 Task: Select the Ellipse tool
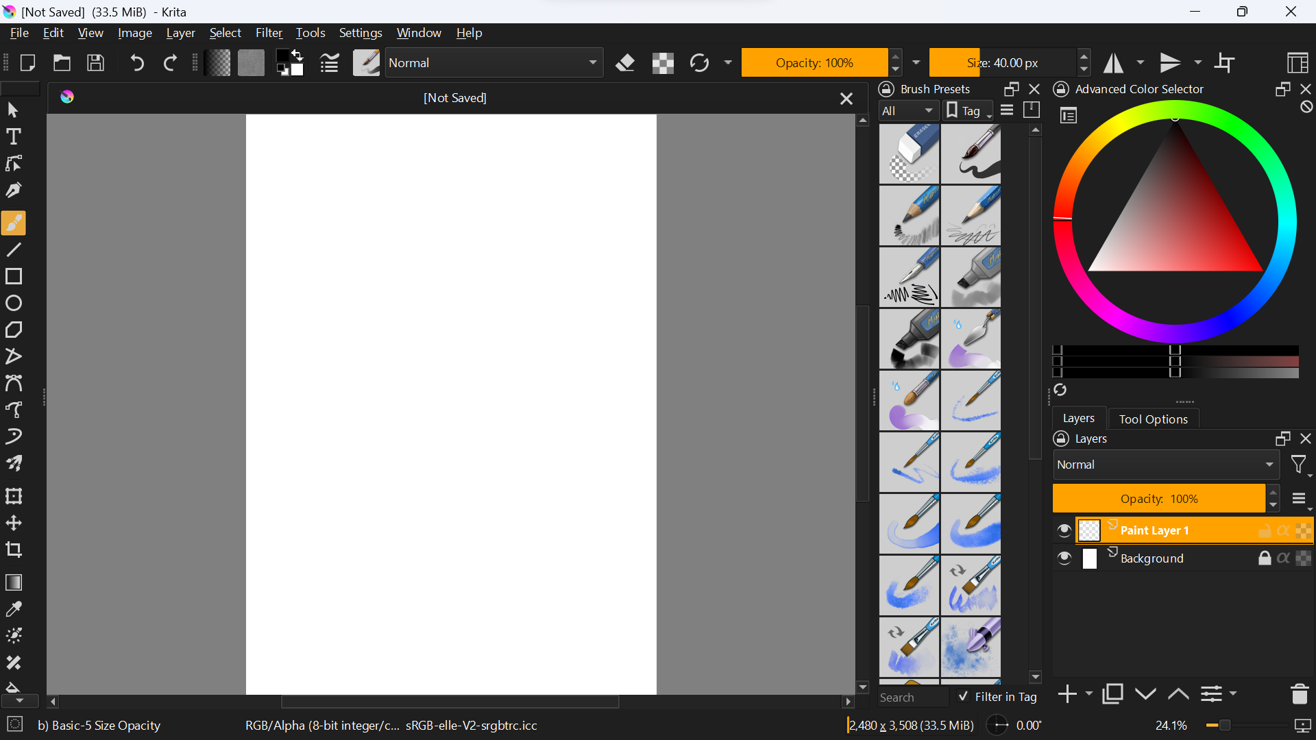14,304
